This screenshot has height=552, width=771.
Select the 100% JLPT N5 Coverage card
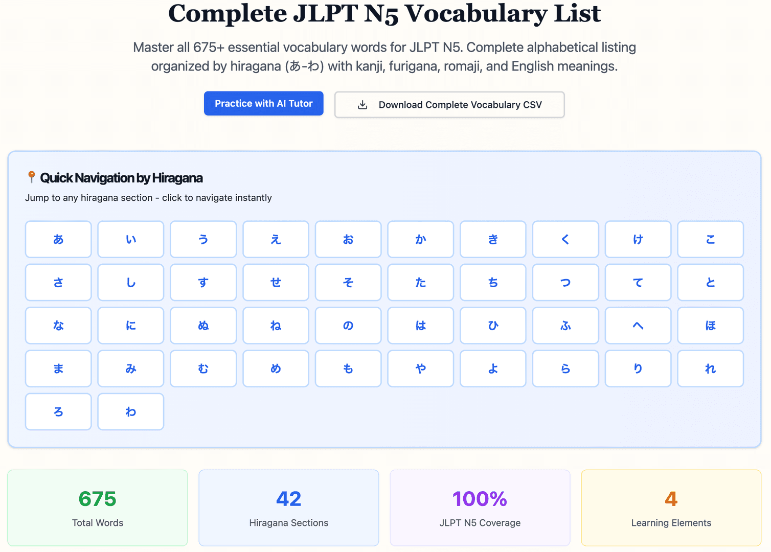tap(480, 508)
